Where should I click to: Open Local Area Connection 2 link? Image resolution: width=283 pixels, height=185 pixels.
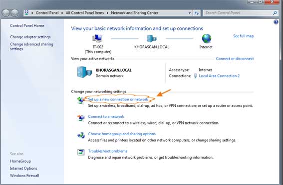click(x=219, y=76)
